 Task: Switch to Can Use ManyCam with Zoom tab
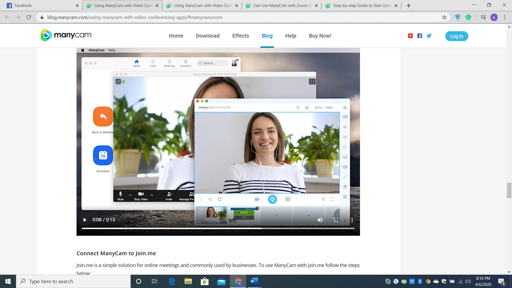point(281,6)
